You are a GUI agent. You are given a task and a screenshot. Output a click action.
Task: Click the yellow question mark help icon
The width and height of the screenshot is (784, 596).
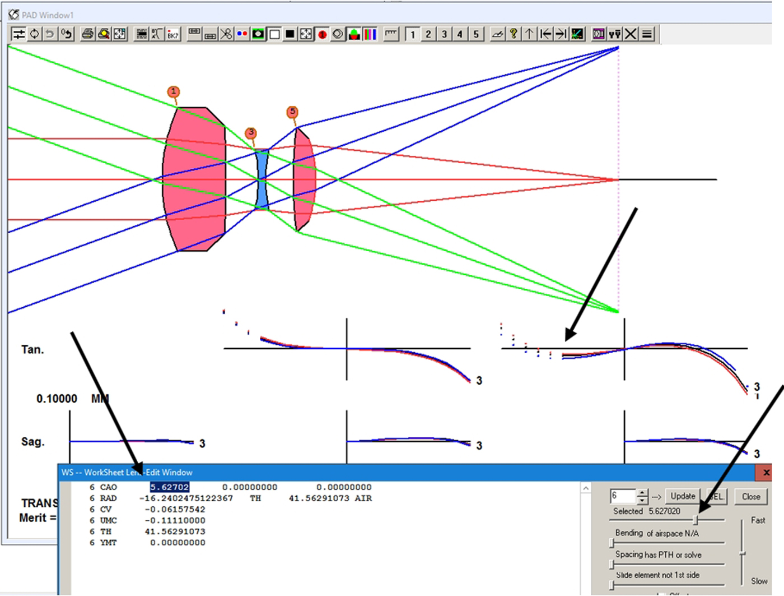(x=513, y=34)
